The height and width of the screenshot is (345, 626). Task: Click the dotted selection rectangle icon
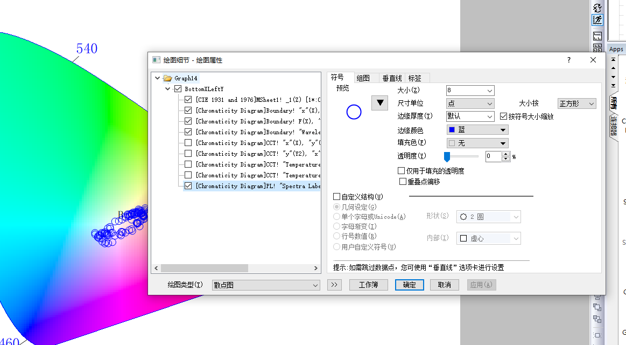tap(597, 335)
